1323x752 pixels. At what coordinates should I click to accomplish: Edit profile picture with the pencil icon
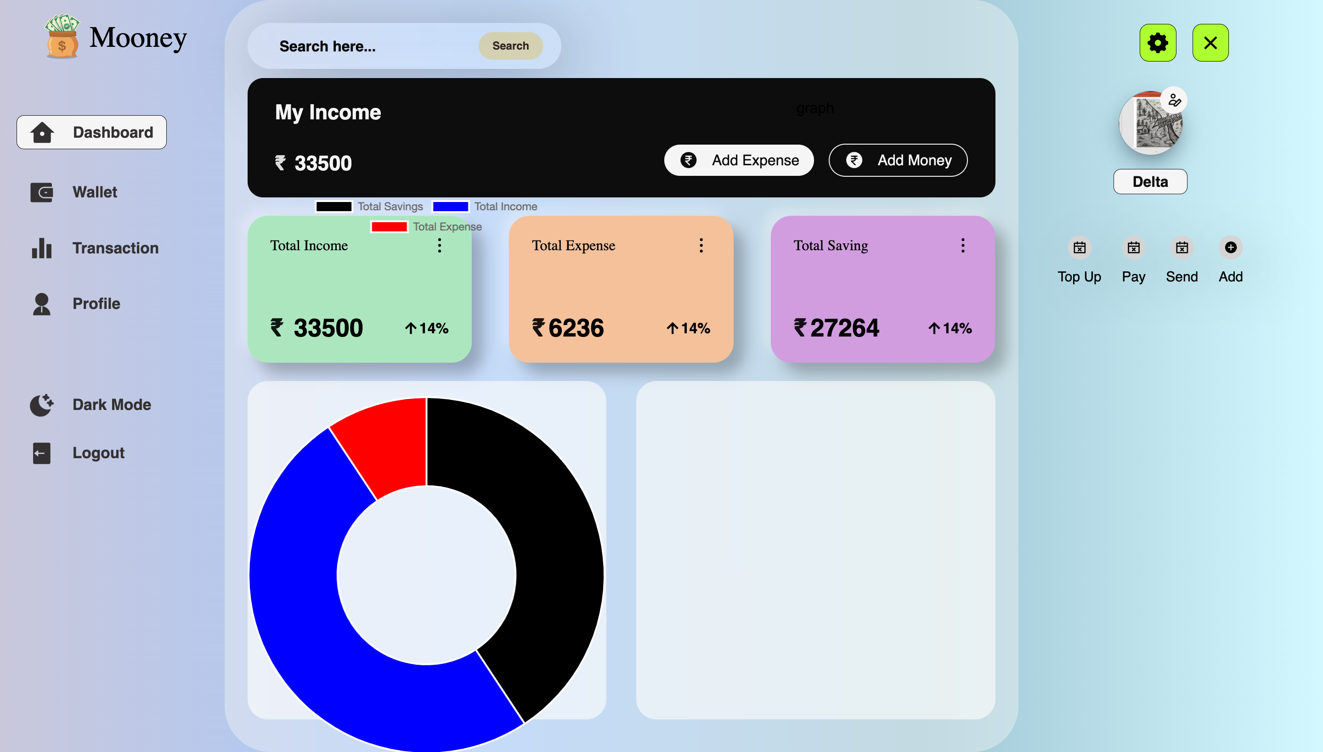click(1174, 100)
